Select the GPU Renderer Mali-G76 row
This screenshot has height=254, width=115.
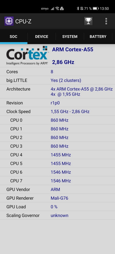point(57,198)
